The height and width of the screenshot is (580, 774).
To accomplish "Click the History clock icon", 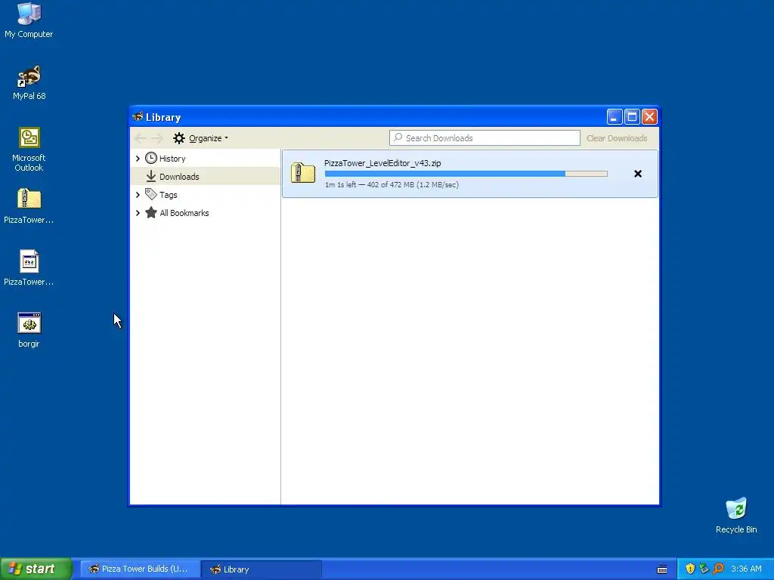I will tap(151, 158).
